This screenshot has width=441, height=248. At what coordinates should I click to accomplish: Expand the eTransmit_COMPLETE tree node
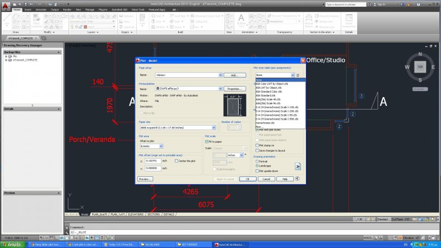(x=6, y=60)
